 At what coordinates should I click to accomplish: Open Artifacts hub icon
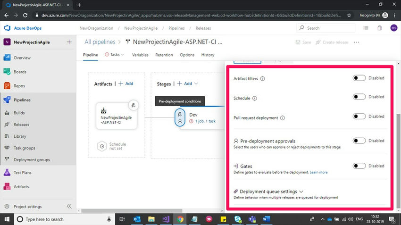point(7,186)
